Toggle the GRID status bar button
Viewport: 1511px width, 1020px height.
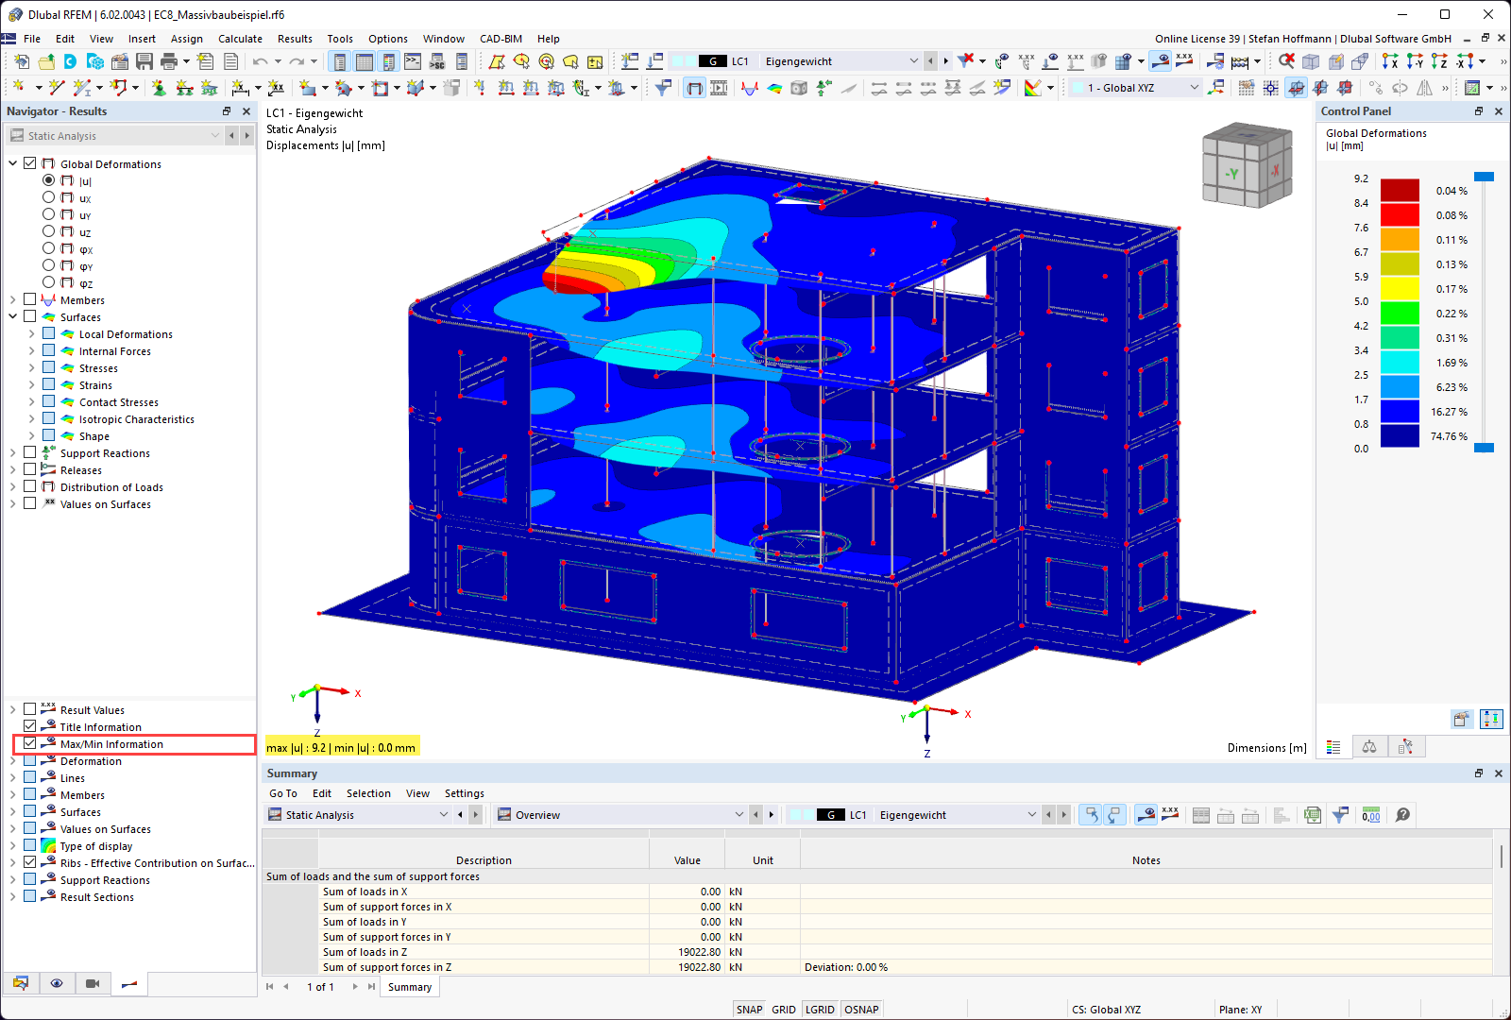(x=784, y=1010)
